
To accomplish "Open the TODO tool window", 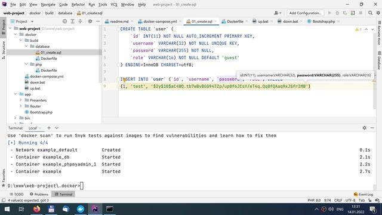I will point(17,194).
